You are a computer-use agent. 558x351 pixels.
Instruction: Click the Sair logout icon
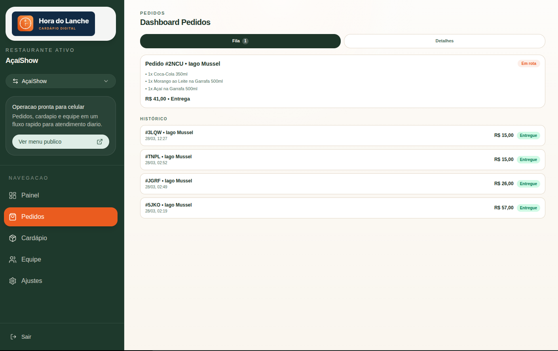13,336
